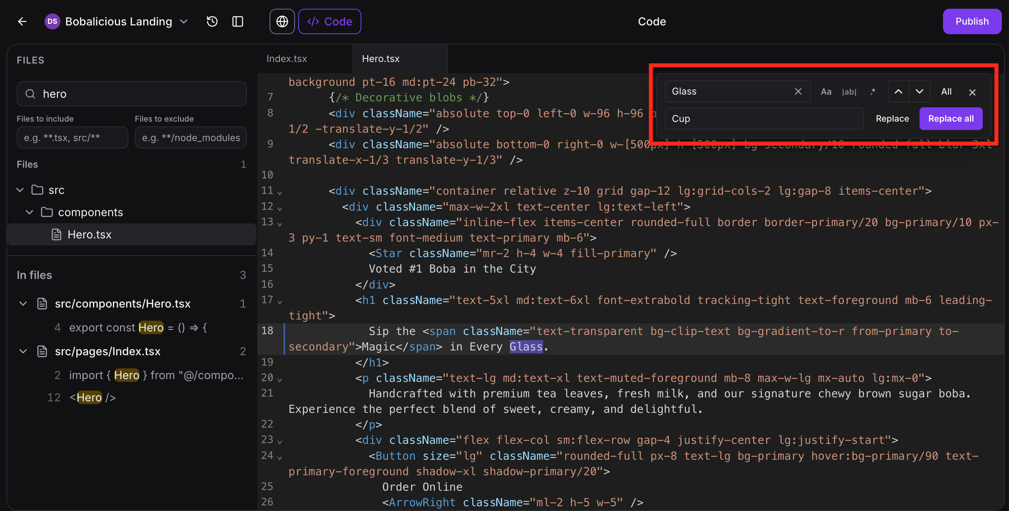Click the Publish button
Screen dimensions: 1009x511
pos(972,21)
